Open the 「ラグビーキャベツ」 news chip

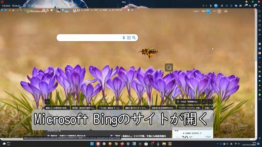coord(189,108)
